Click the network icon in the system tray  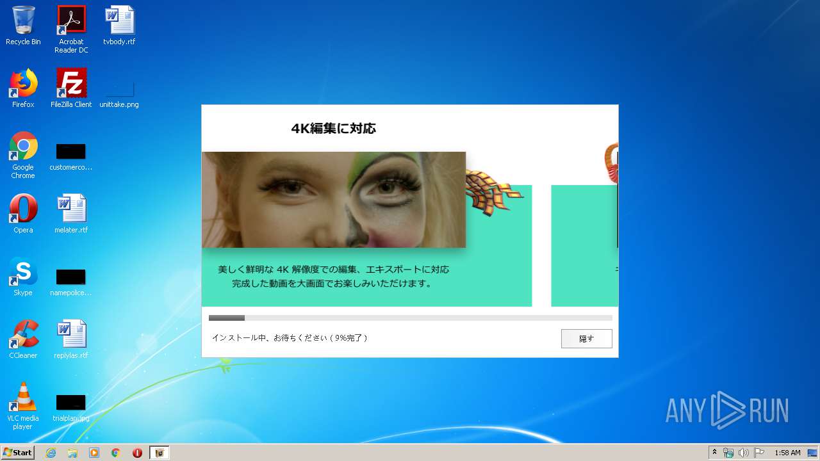[728, 453]
